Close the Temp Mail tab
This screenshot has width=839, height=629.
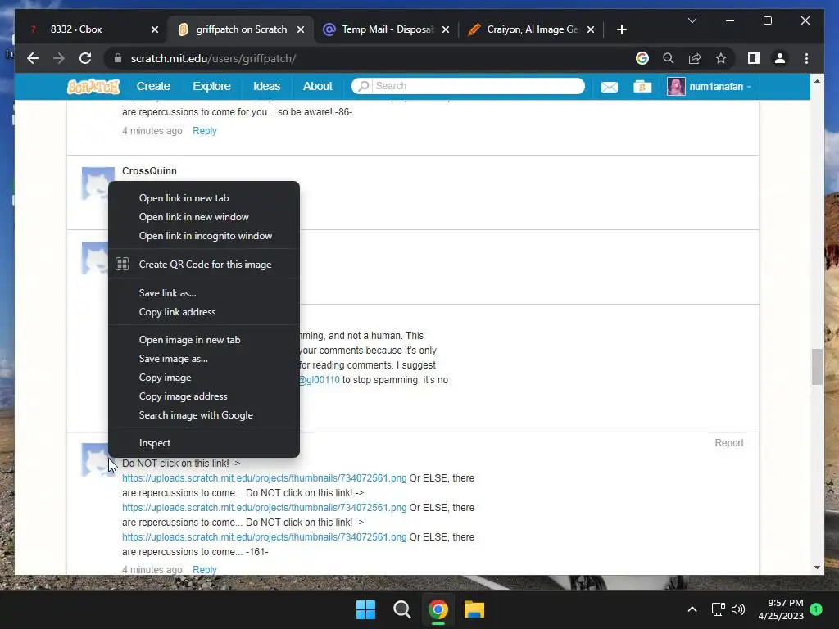[446, 29]
